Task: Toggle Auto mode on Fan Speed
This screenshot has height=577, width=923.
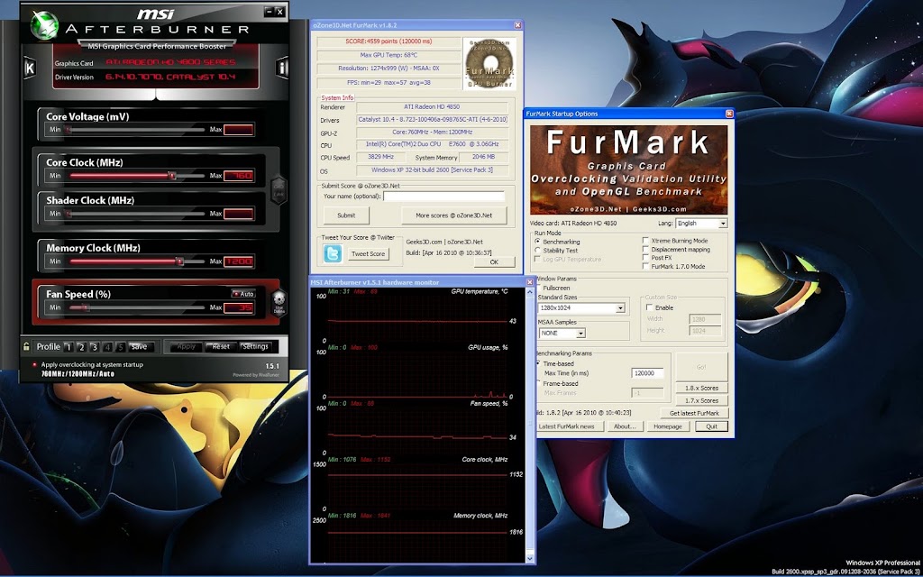Action: [x=242, y=293]
